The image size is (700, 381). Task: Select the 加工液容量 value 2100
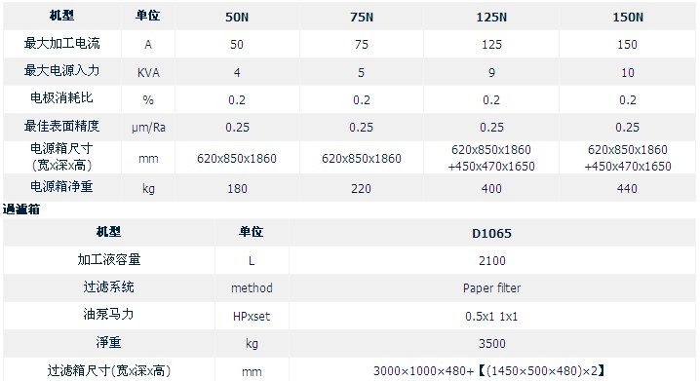coord(492,260)
